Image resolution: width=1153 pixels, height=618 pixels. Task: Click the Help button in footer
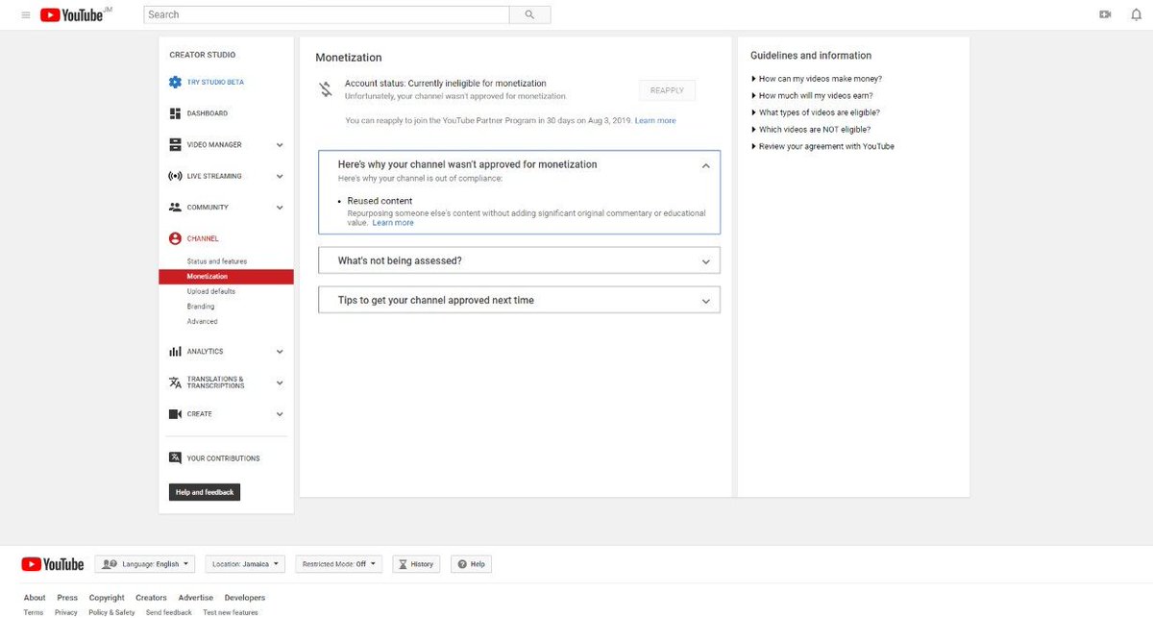(471, 564)
